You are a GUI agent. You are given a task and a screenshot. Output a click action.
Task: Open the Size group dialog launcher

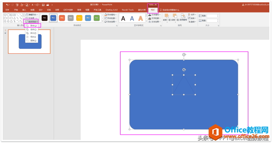[218, 26]
